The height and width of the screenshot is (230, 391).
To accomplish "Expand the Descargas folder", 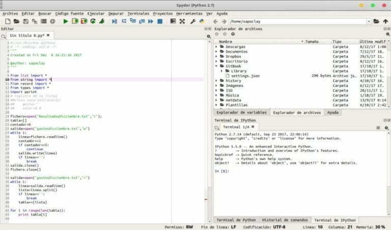I will [216, 47].
